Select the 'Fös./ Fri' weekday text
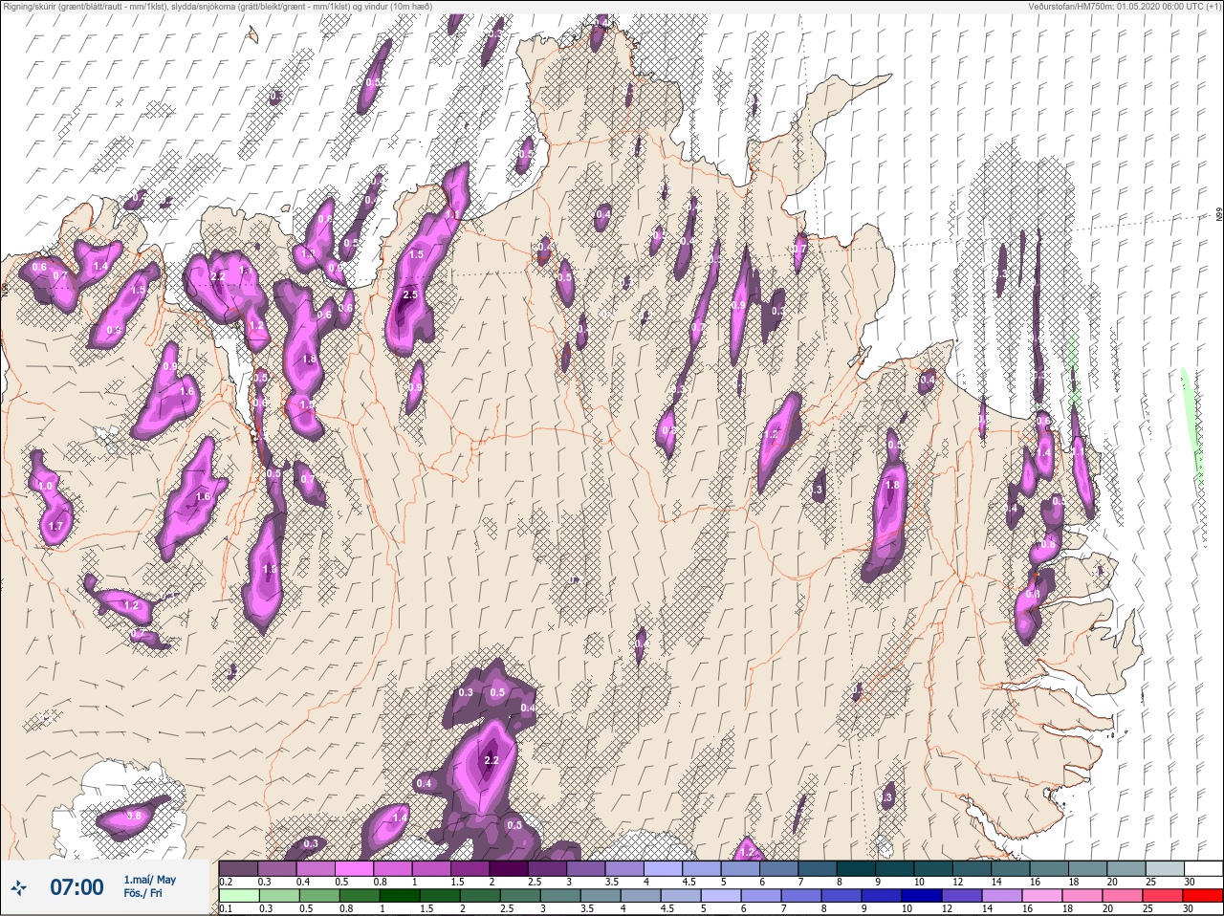The width and height of the screenshot is (1224, 916). pyautogui.click(x=142, y=894)
